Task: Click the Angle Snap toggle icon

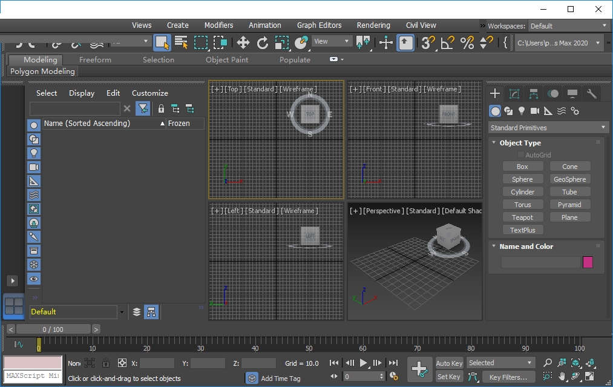Action: coord(448,42)
